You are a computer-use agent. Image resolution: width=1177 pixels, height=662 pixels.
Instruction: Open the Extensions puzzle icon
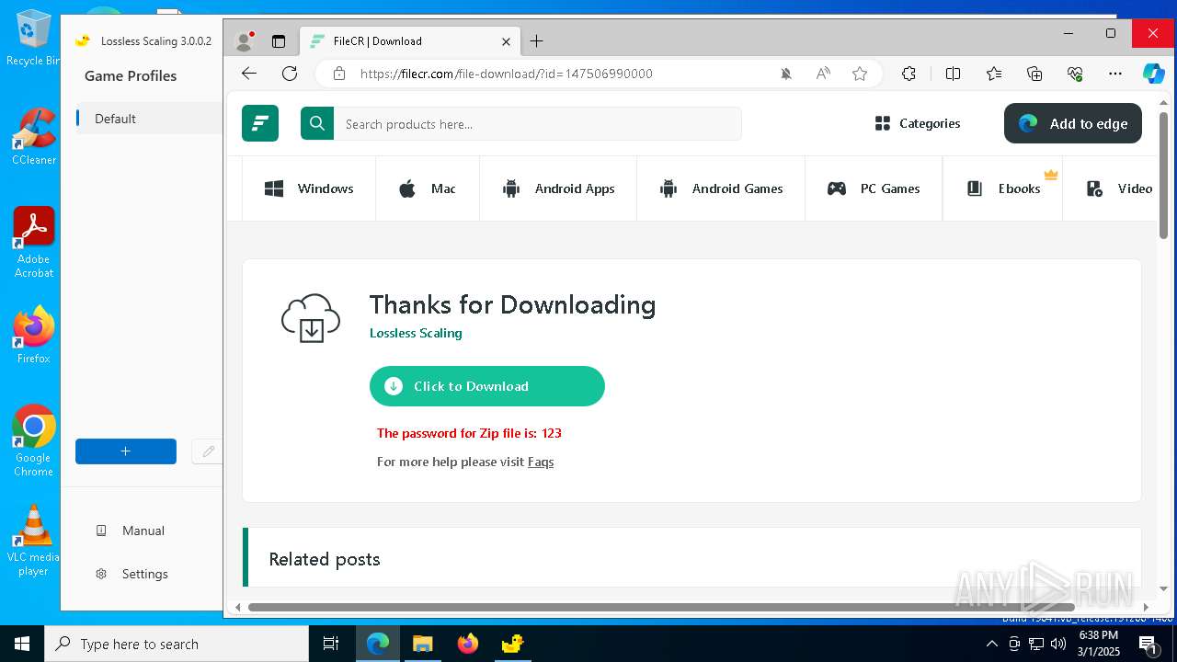pyautogui.click(x=908, y=74)
